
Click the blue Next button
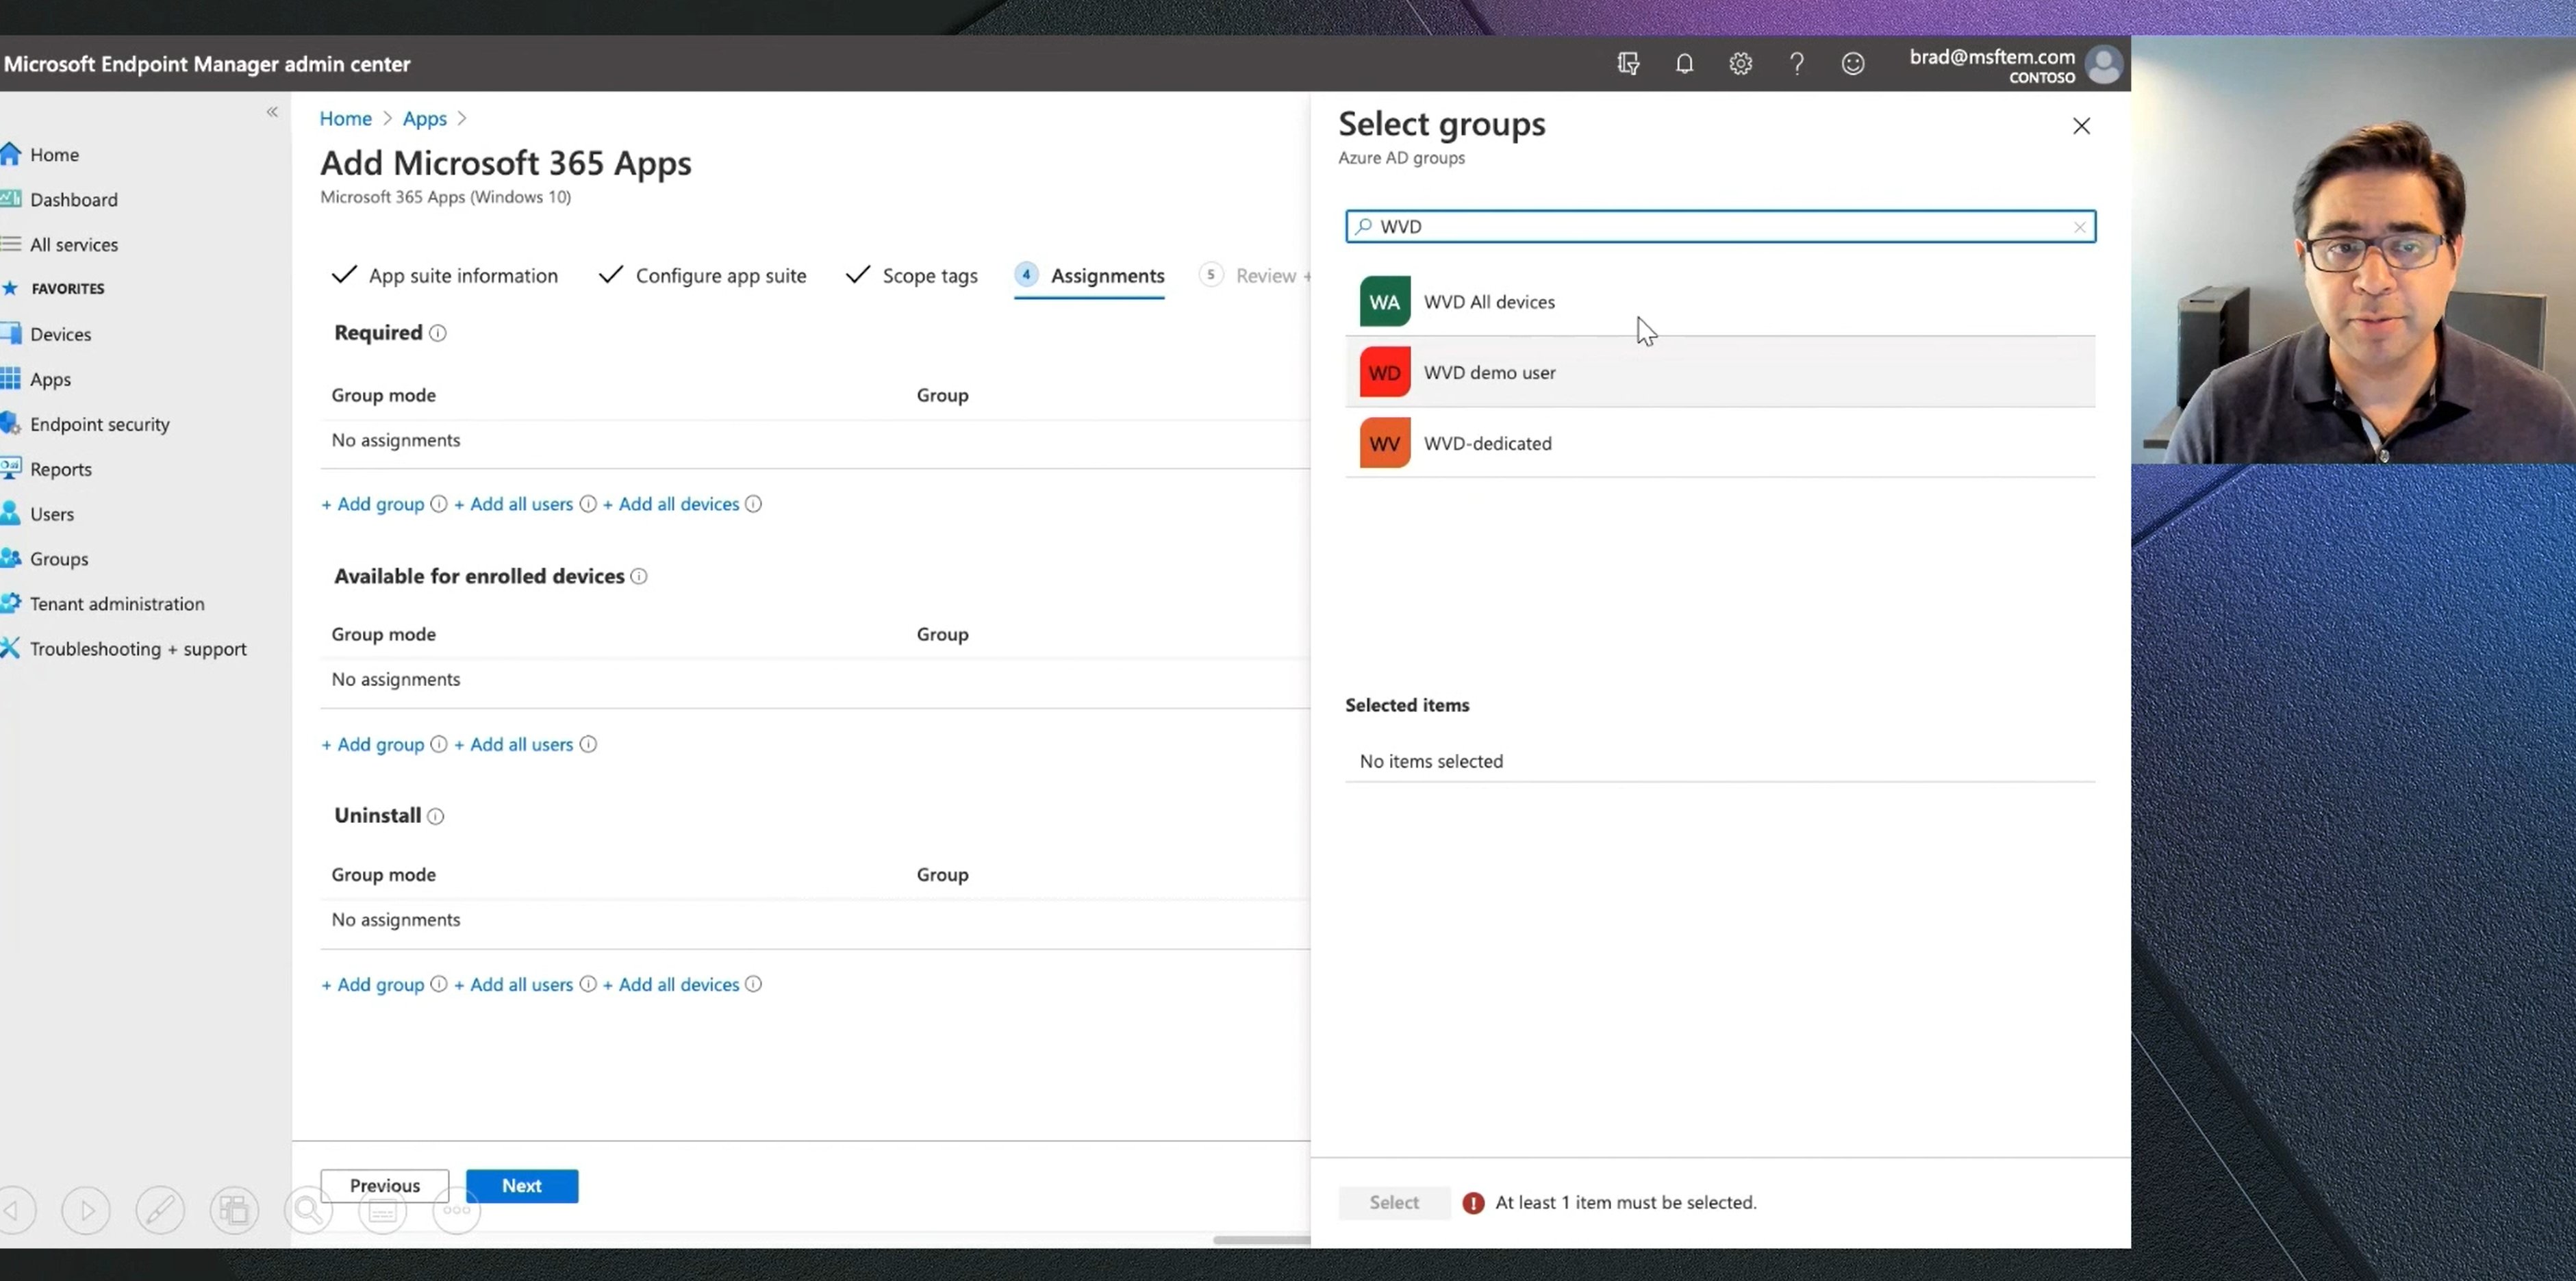[x=522, y=1185]
